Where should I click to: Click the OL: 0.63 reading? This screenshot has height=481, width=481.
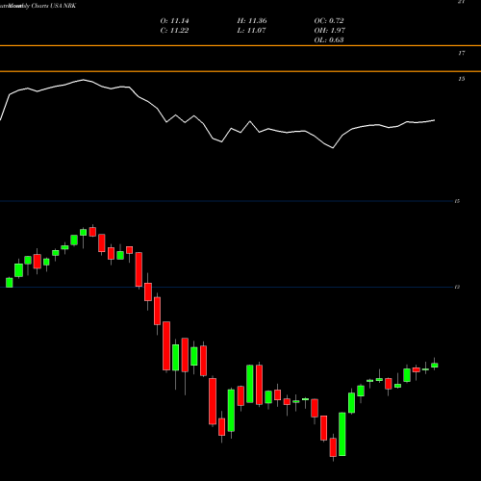(x=329, y=40)
